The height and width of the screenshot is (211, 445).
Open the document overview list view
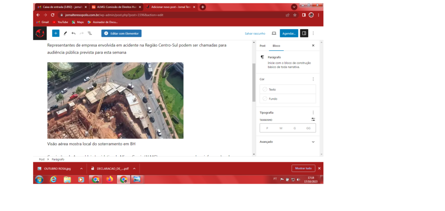[90, 33]
